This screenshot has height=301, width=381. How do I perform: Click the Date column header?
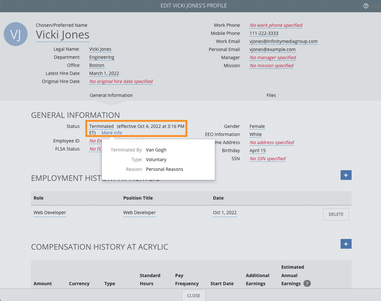click(x=218, y=198)
